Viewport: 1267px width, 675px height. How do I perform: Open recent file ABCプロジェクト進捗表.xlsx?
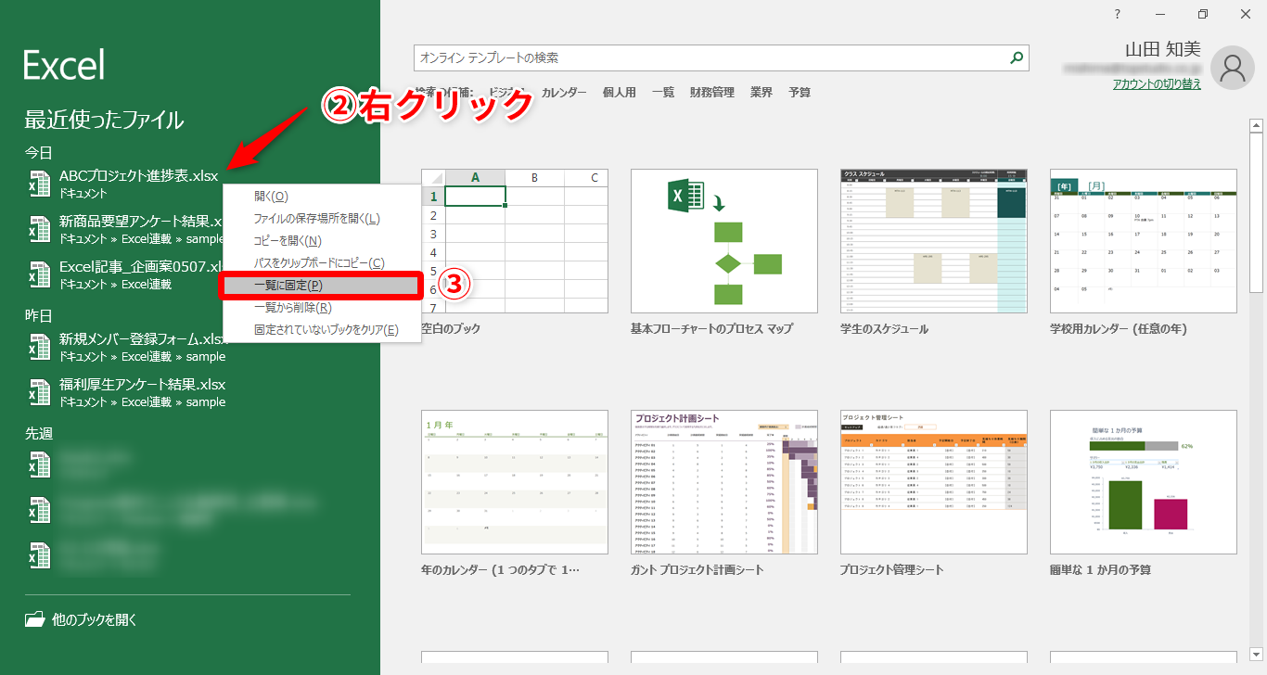139,175
